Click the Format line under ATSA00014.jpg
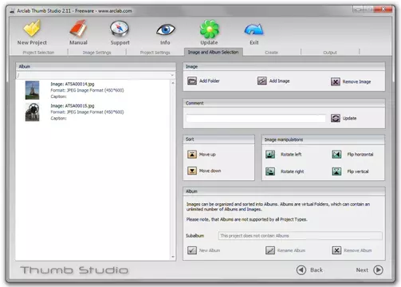The width and height of the screenshot is (401, 287). coord(87,90)
